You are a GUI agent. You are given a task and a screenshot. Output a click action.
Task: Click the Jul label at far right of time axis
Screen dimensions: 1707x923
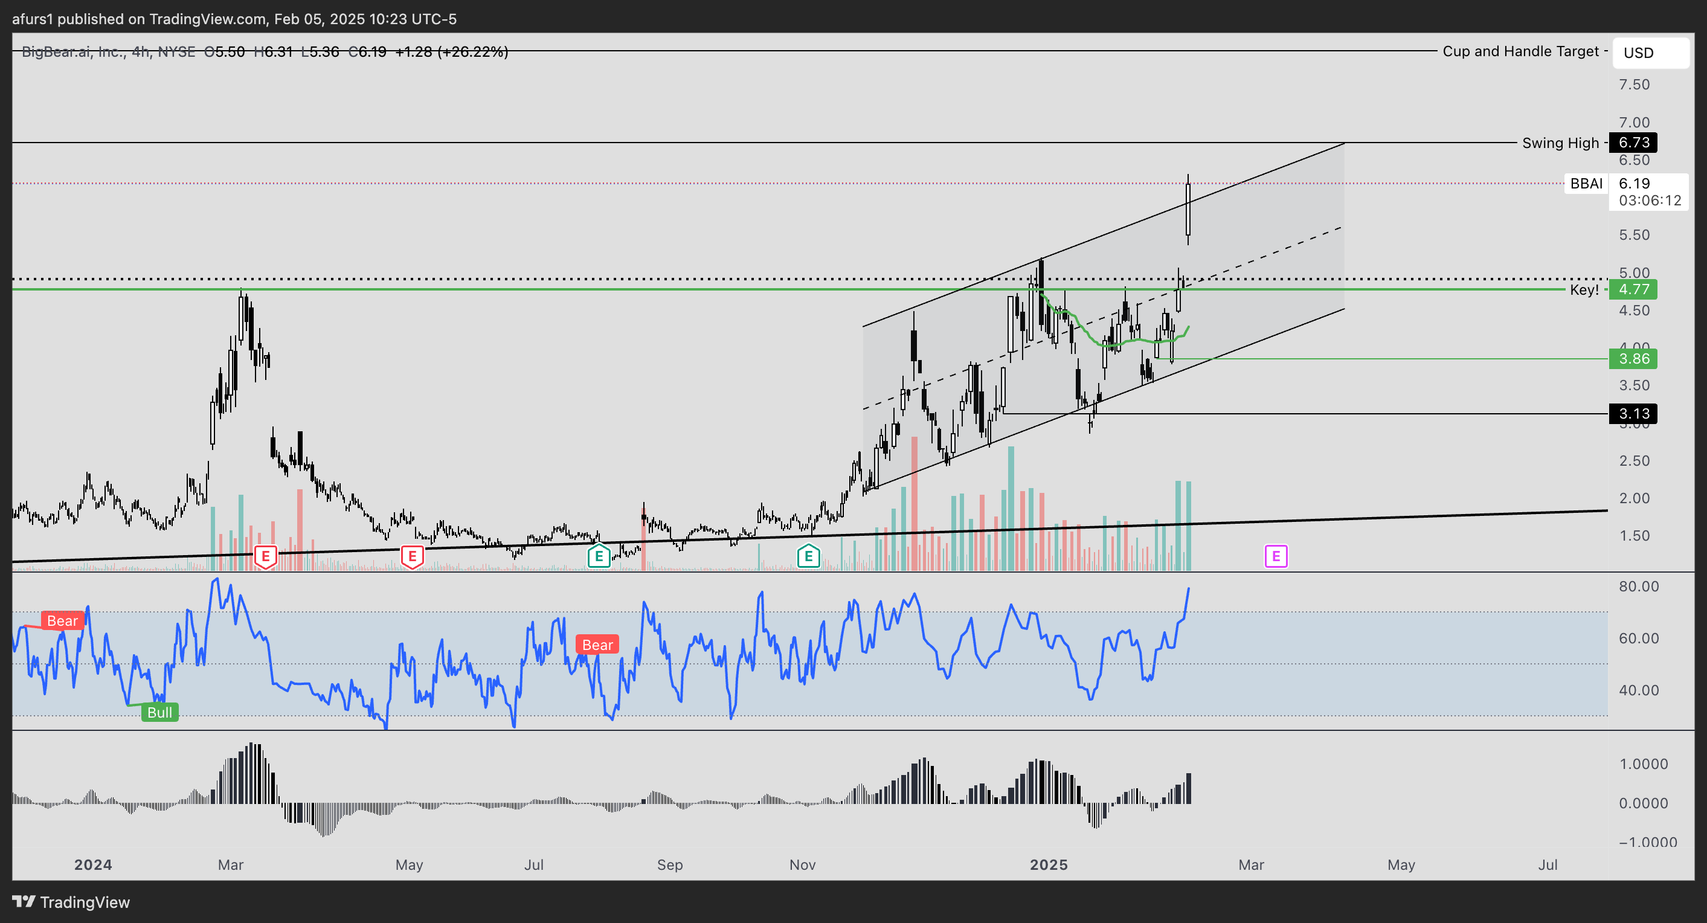[1548, 864]
